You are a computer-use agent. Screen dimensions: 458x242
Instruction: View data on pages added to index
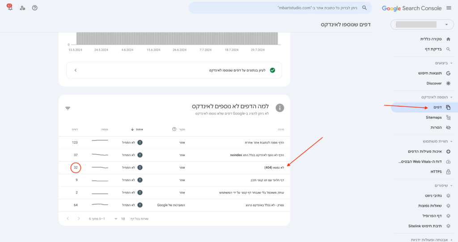click(174, 70)
